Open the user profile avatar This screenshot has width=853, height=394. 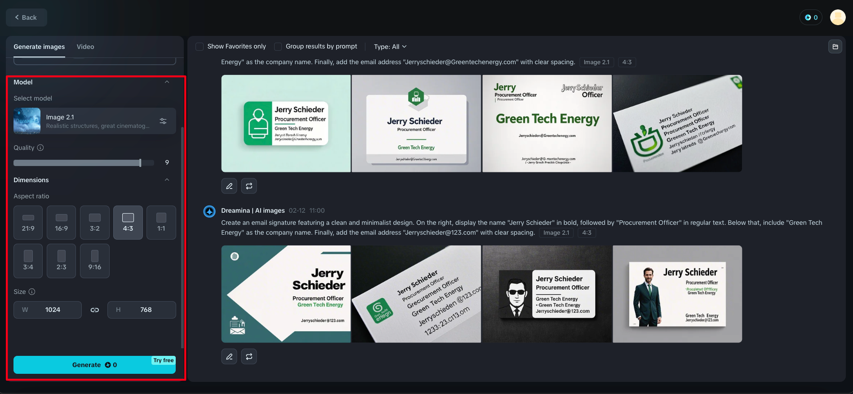(x=838, y=18)
